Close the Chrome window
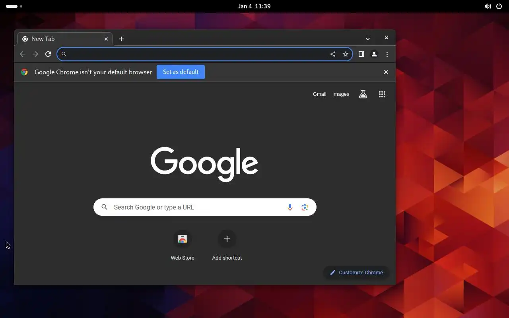This screenshot has width=509, height=318. point(386,38)
